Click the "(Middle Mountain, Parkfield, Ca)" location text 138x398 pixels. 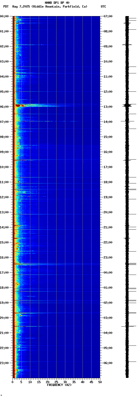[59, 7]
